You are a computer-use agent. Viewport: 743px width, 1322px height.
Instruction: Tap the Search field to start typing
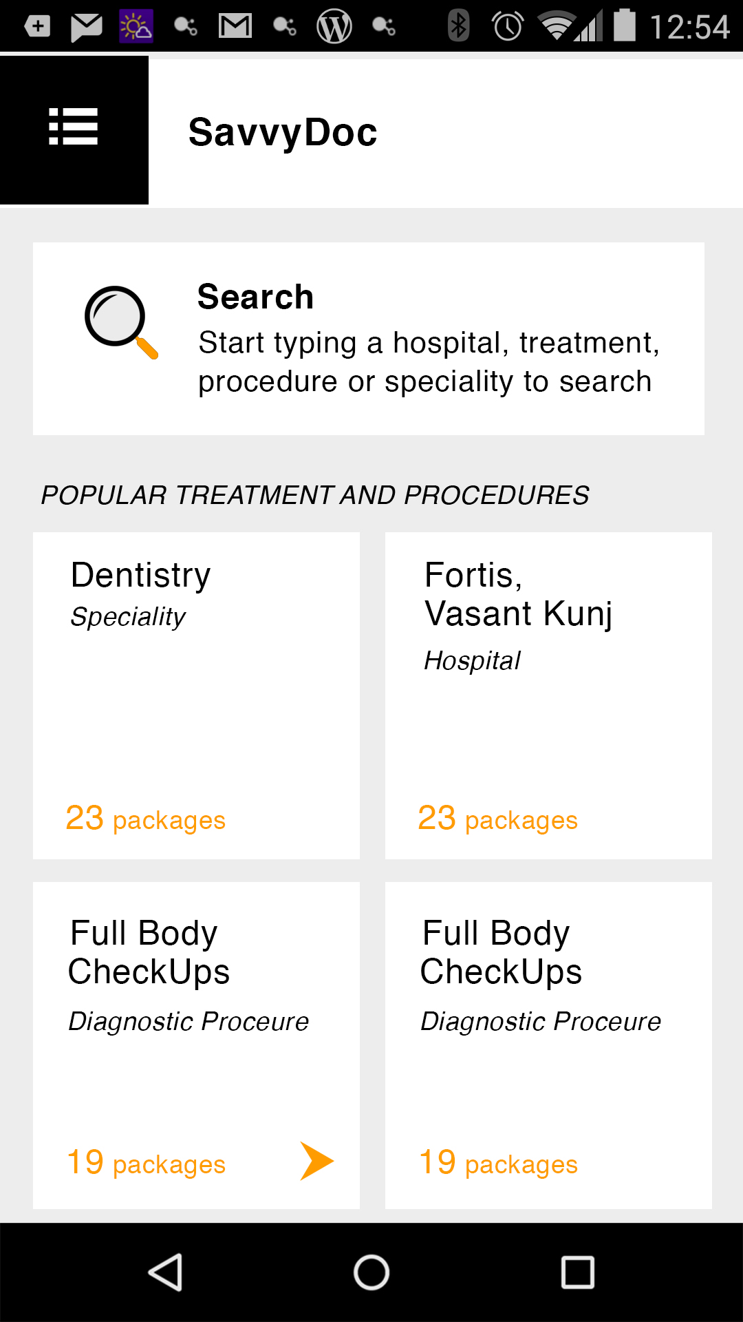[427, 339]
